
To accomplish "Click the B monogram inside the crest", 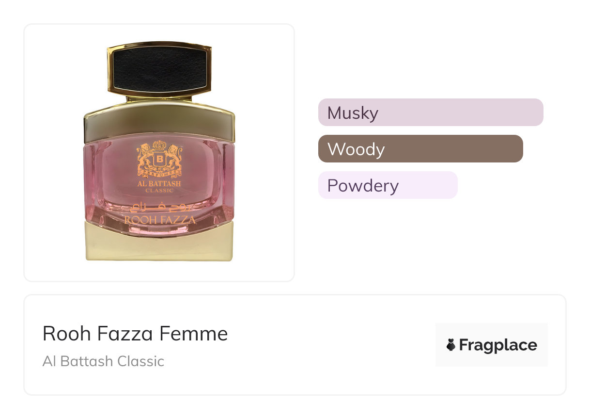I will (x=159, y=159).
